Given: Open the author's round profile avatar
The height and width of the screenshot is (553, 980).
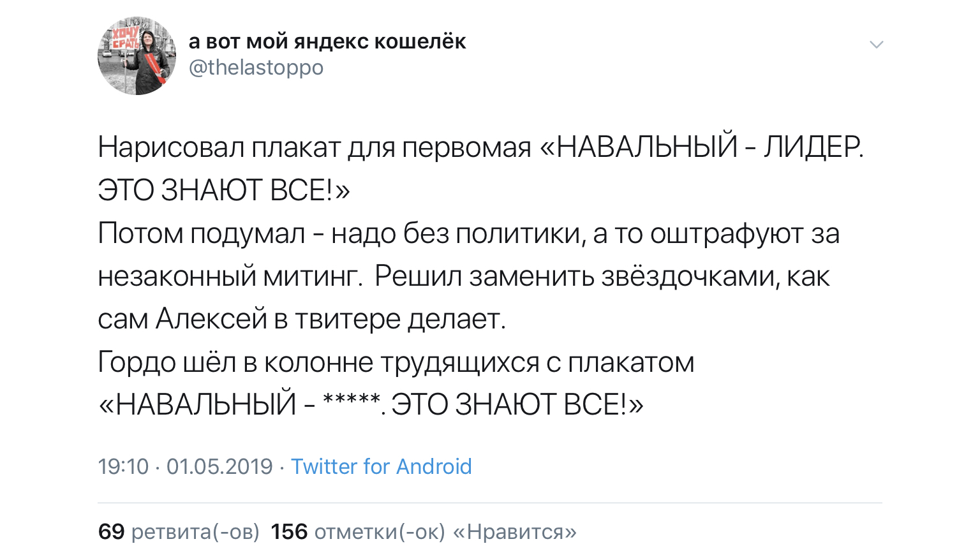Looking at the screenshot, I should pos(137,56).
